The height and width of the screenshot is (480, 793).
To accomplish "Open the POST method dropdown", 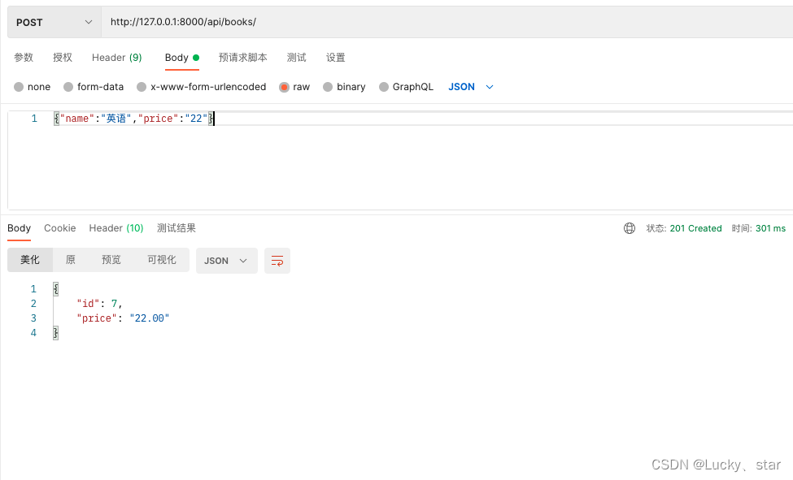I will (54, 22).
